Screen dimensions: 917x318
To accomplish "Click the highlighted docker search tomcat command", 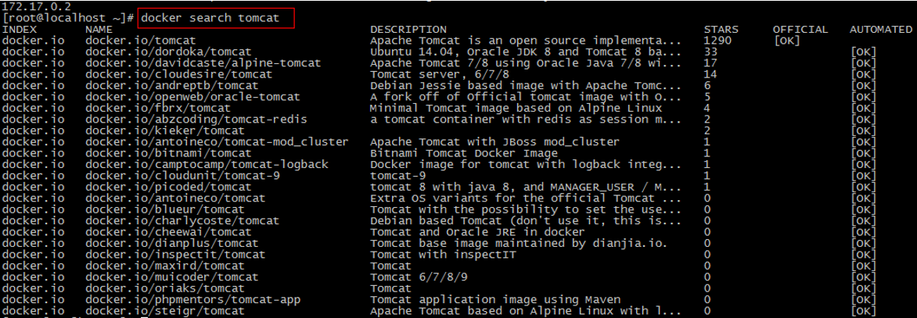I will 210,17.
